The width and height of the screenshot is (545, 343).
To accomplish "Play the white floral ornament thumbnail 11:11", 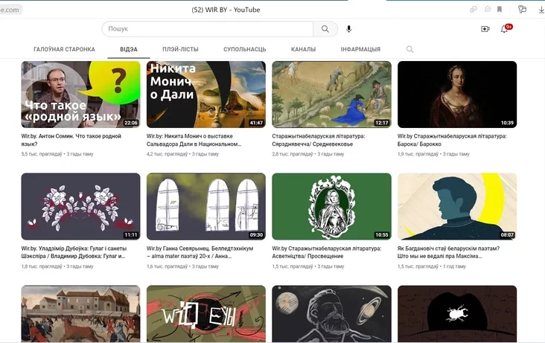I will point(80,206).
